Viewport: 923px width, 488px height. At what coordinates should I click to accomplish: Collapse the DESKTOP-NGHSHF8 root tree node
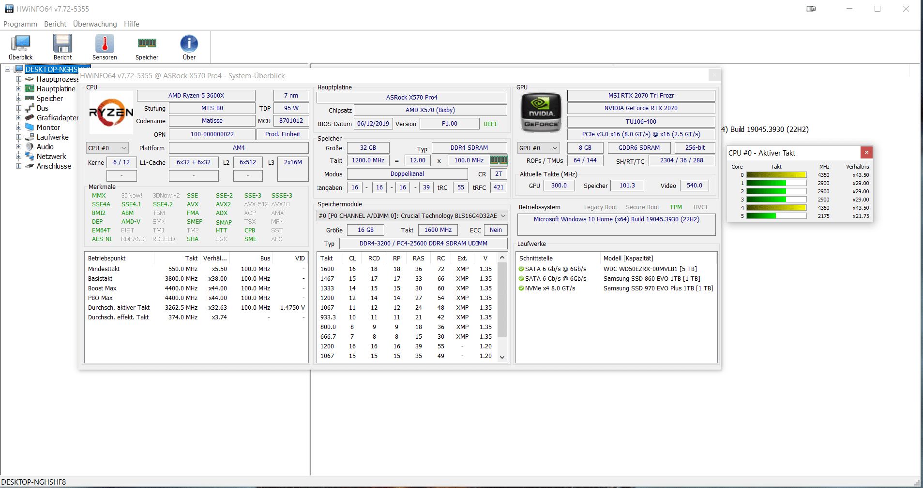[8, 69]
